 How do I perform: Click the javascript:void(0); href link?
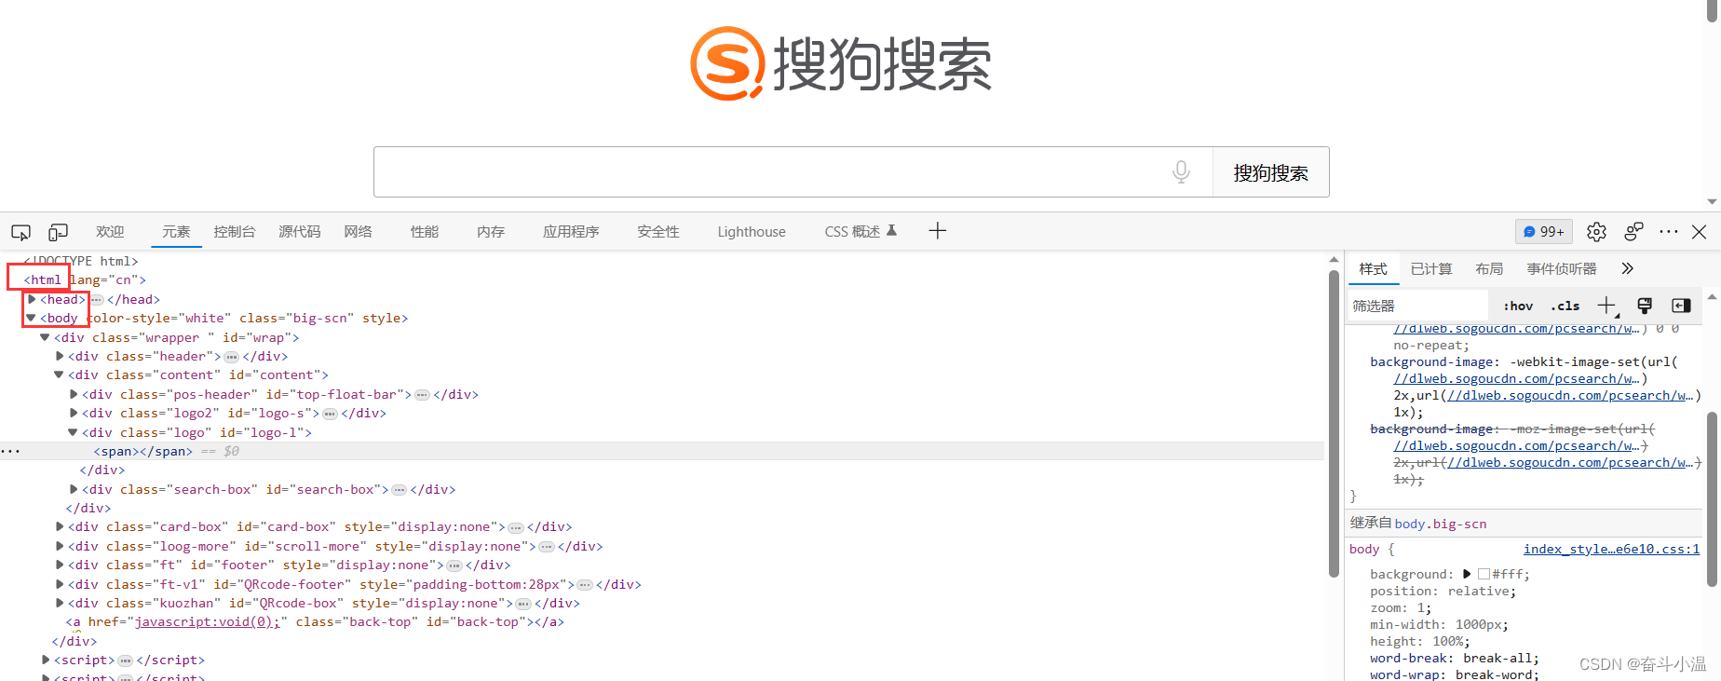click(x=207, y=621)
